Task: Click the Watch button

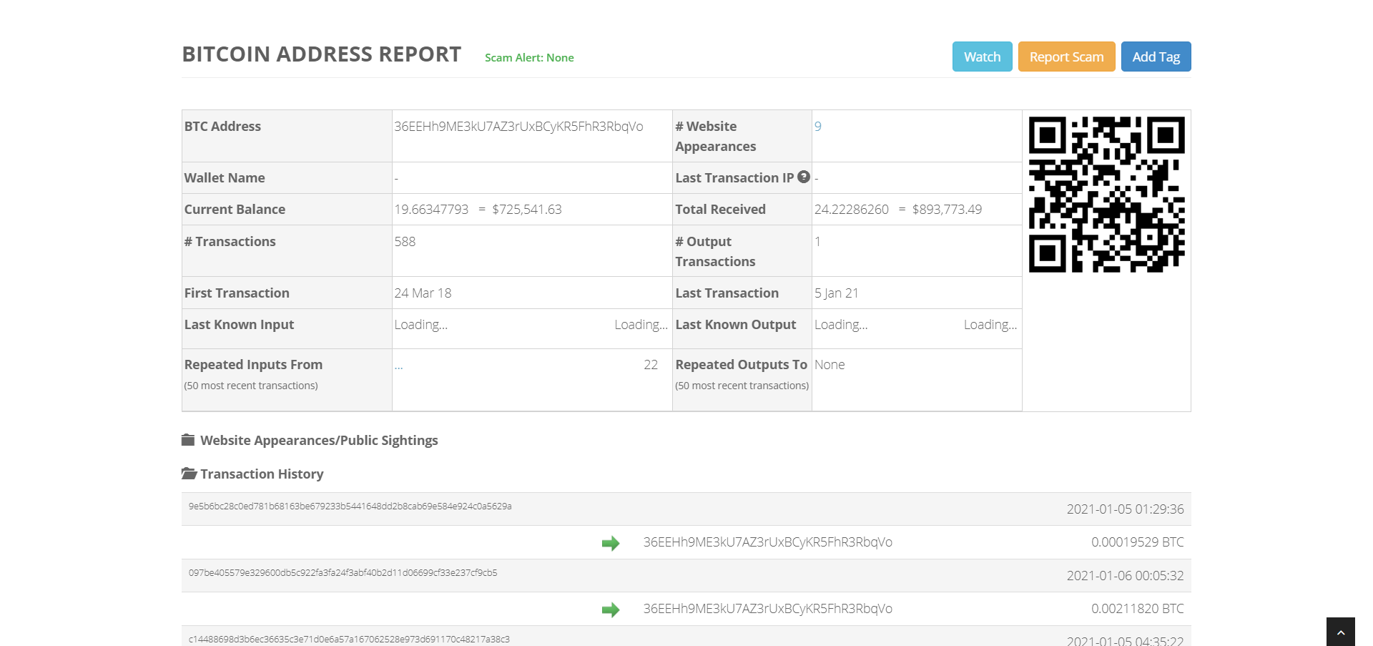Action: 982,57
